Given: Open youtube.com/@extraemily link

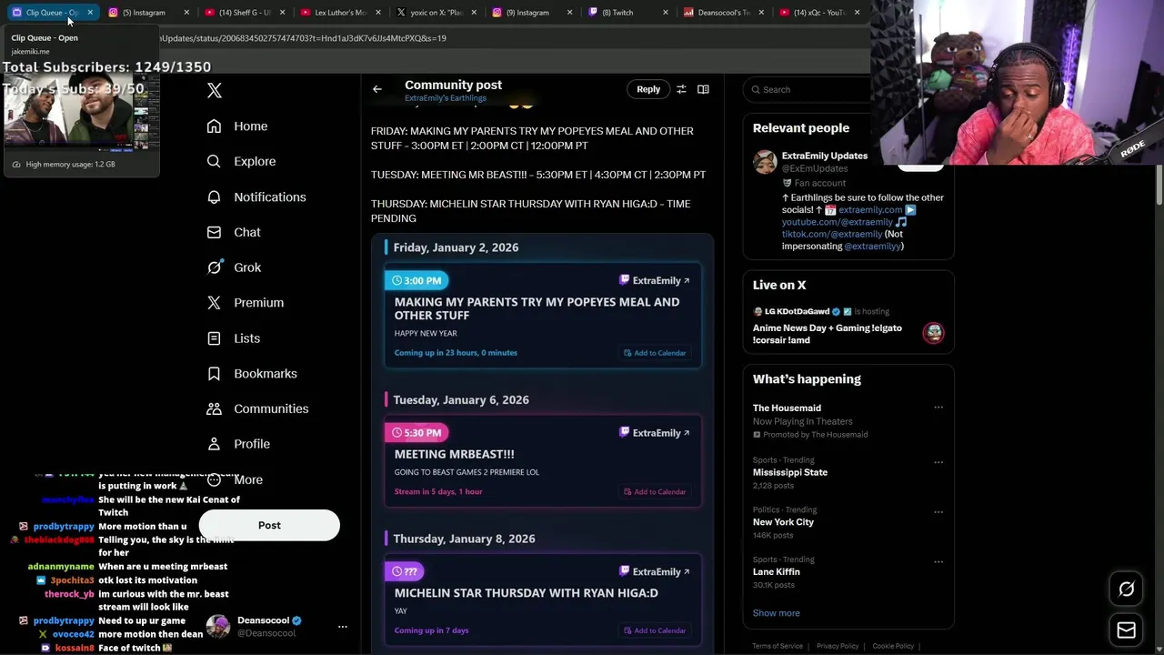Looking at the screenshot, I should coord(838,222).
